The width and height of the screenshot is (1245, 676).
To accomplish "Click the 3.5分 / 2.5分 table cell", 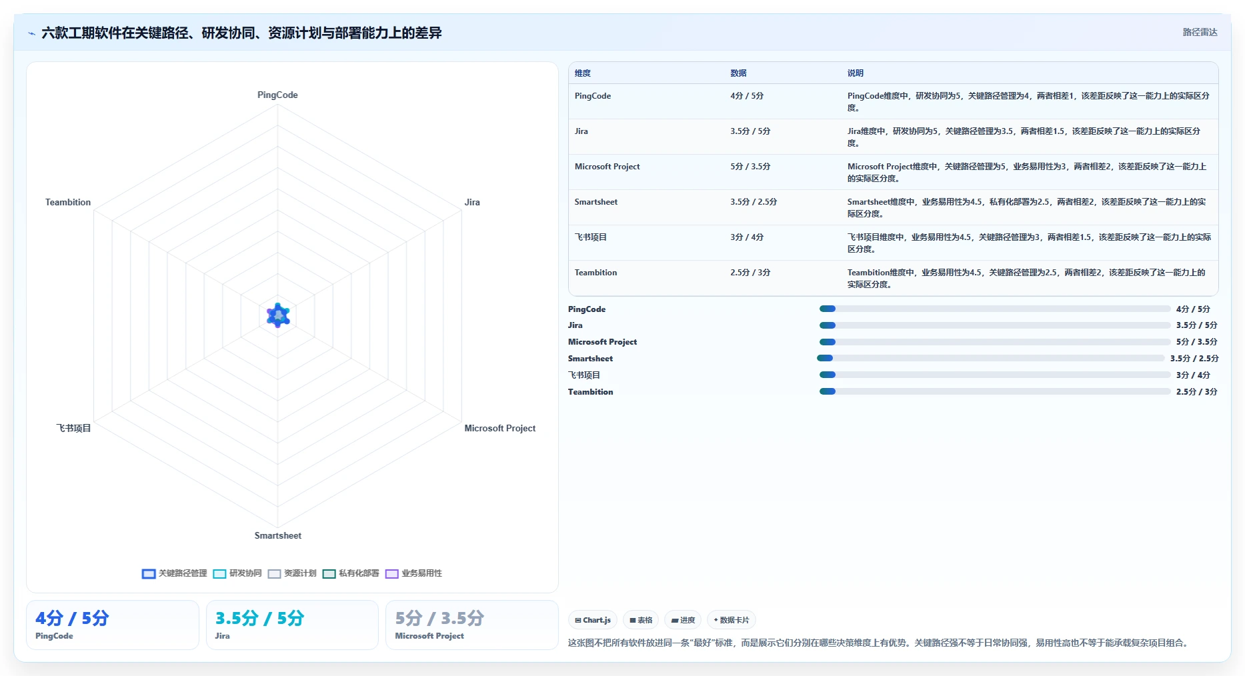I will click(x=754, y=202).
